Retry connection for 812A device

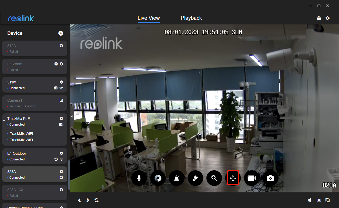pyautogui.click(x=61, y=46)
